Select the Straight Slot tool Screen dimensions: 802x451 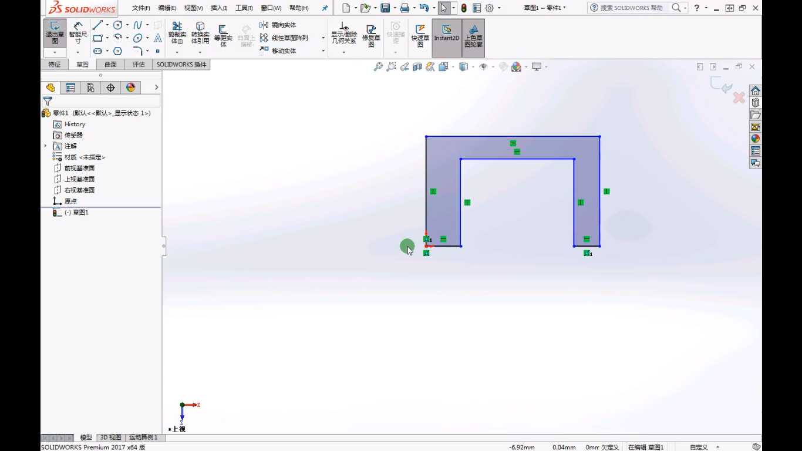[97, 51]
